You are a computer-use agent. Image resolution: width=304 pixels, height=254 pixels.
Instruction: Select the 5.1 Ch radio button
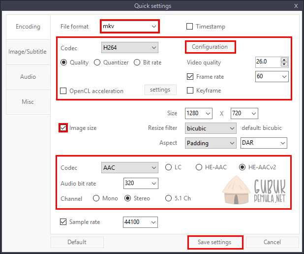(169, 198)
